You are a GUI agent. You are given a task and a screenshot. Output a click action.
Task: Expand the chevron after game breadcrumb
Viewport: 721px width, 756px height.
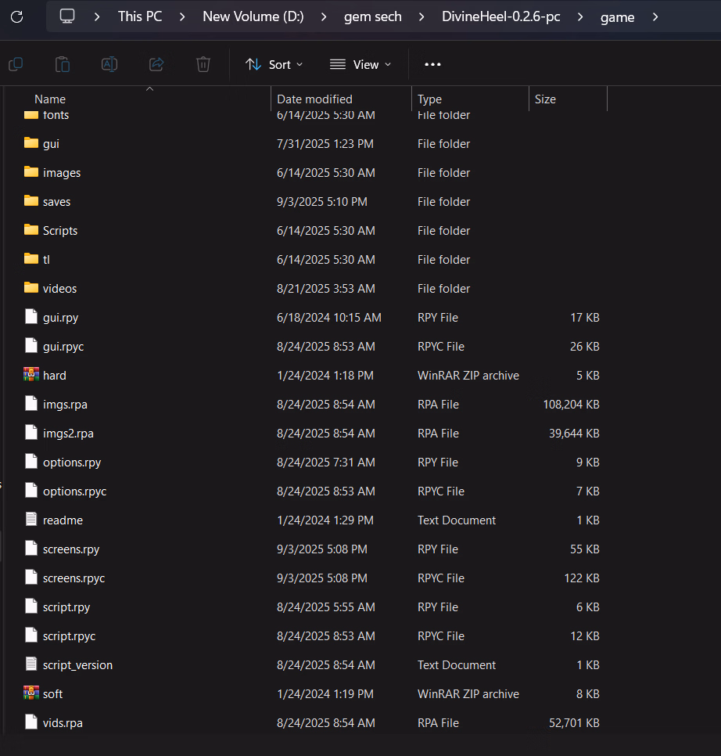(655, 16)
